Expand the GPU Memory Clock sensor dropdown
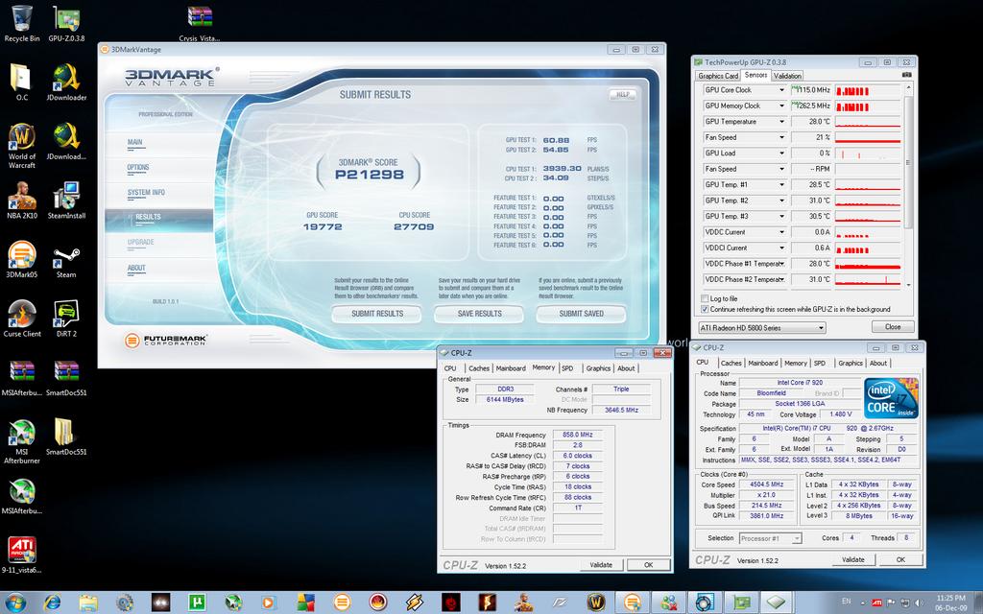This screenshot has width=983, height=614. click(781, 106)
